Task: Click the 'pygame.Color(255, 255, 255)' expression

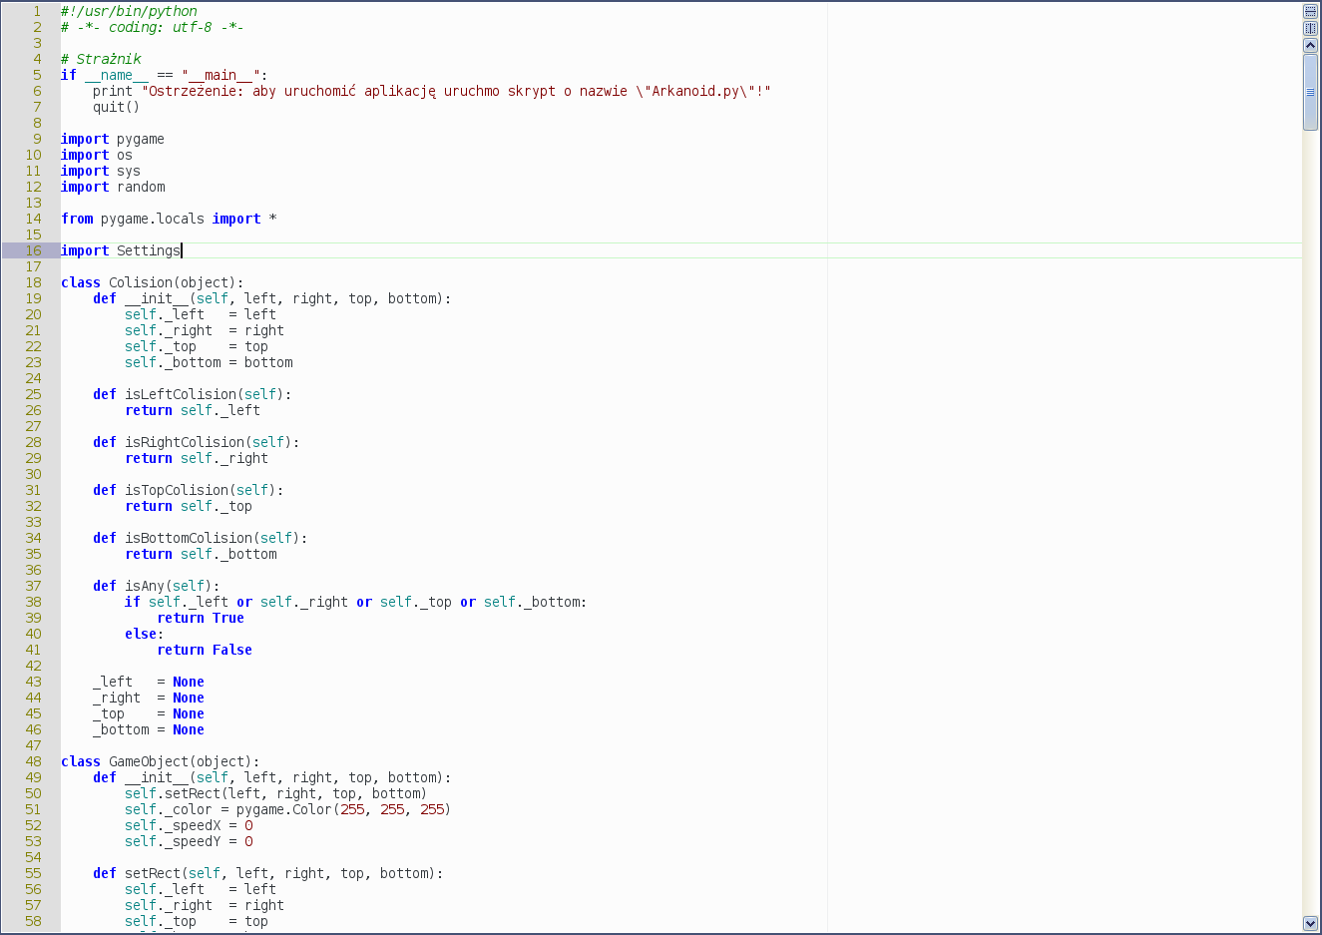Action: (x=343, y=809)
